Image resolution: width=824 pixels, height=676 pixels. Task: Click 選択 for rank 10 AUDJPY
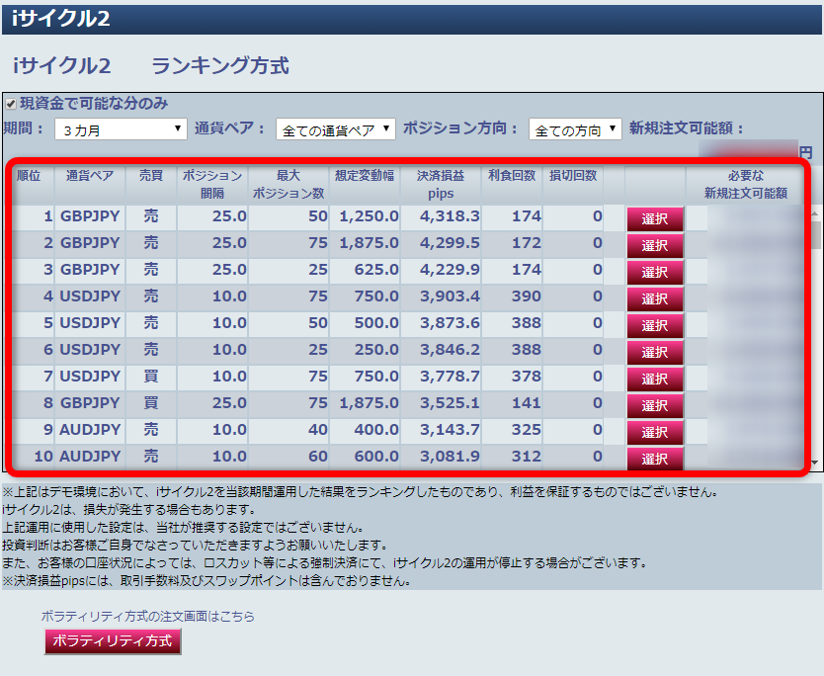[x=654, y=458]
